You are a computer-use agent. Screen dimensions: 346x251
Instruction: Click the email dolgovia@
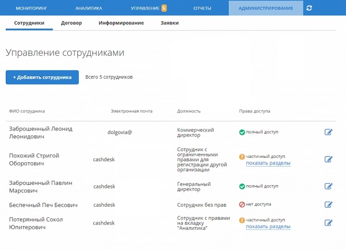click(120, 132)
